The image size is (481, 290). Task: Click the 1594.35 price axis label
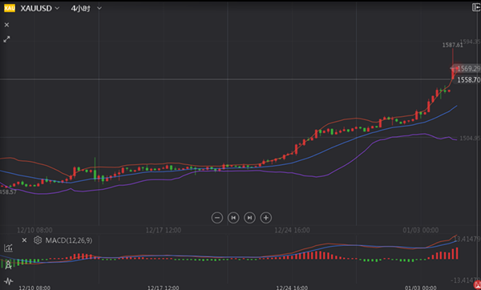pos(470,42)
